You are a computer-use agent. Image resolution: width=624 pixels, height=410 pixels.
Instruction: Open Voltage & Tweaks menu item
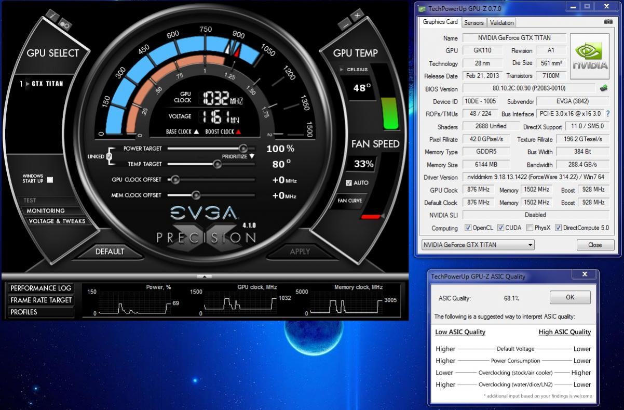tap(57, 221)
